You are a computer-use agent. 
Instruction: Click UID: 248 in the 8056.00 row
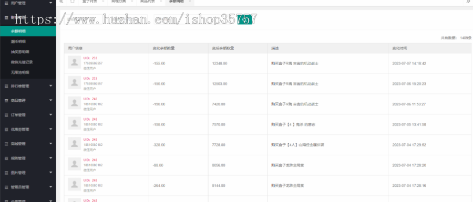90,160
